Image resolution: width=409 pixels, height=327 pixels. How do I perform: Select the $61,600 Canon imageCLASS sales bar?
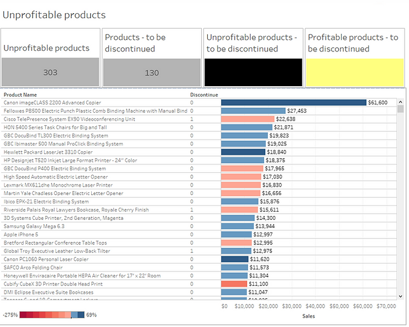pyautogui.click(x=293, y=103)
